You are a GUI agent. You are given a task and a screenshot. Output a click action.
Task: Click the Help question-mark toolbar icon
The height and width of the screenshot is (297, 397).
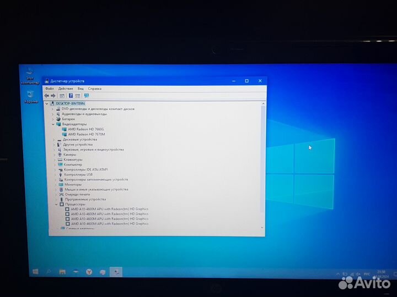tap(71, 96)
